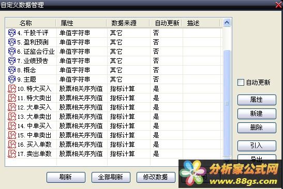Click the icon beside 4.千股千评
The image size is (283, 189).
(x=12, y=33)
